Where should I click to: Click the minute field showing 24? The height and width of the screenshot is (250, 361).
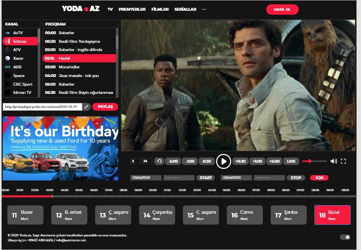[x=147, y=161]
